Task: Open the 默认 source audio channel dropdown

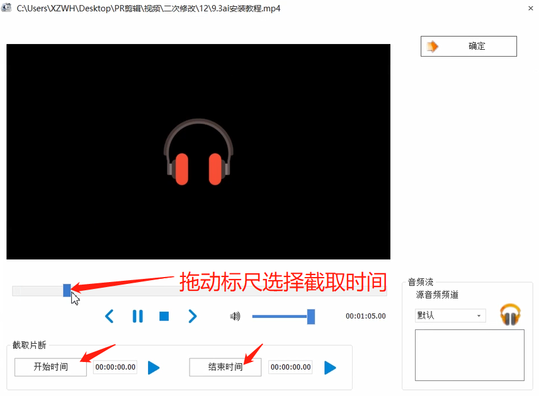Action: pos(450,315)
